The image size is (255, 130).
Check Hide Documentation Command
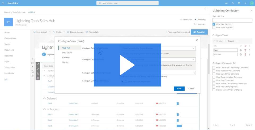[214, 77]
